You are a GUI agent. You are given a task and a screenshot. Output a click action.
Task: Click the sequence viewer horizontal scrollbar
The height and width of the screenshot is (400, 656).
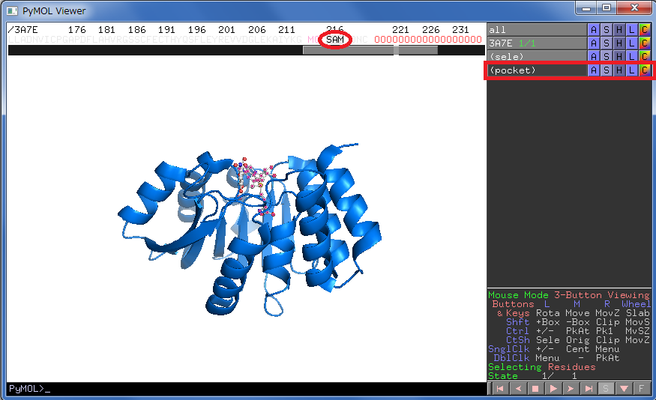[x=370, y=50]
